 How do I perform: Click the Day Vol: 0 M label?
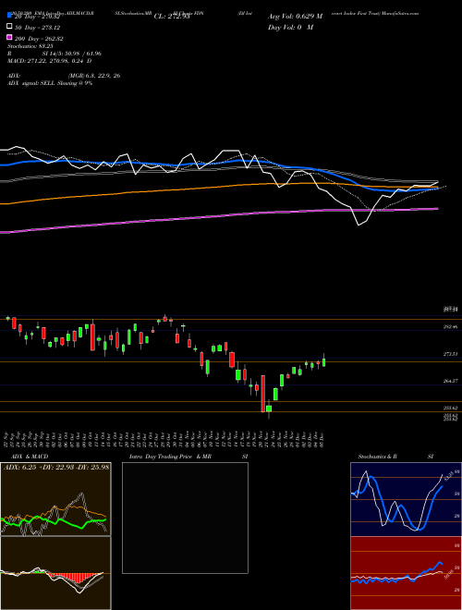click(290, 27)
